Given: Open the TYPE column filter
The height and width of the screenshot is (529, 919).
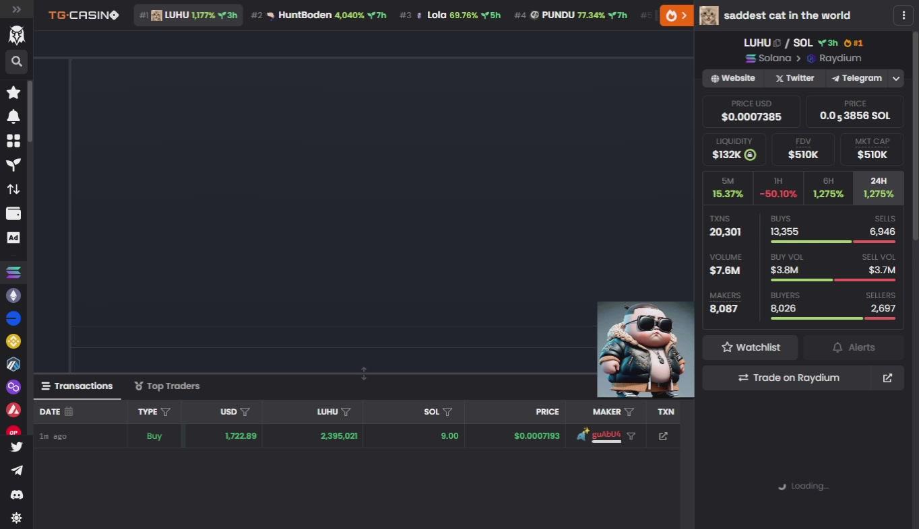Looking at the screenshot, I should coord(166,412).
